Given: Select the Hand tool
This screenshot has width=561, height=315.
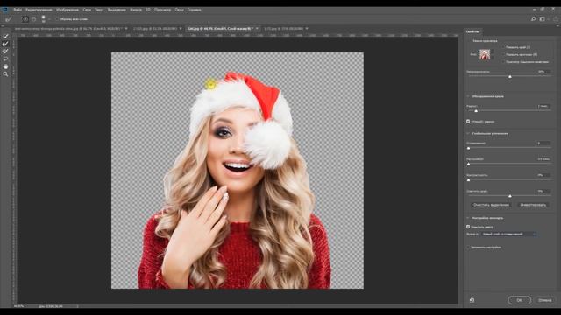Looking at the screenshot, I should point(6,66).
